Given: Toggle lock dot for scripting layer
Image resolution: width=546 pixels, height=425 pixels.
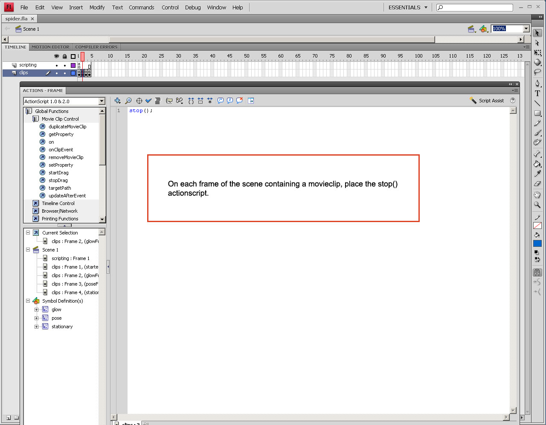Looking at the screenshot, I should pos(65,66).
